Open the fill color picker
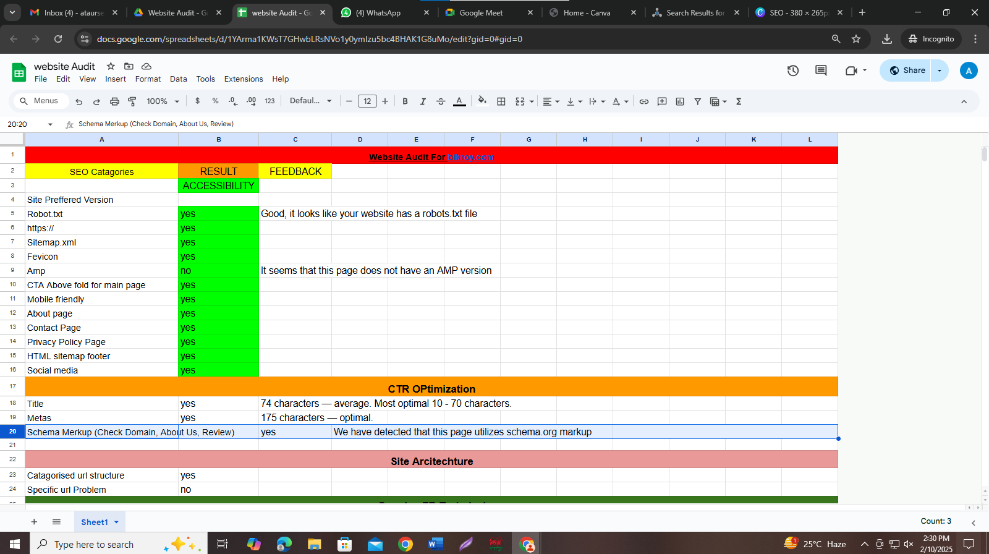989x554 pixels. [x=482, y=101]
